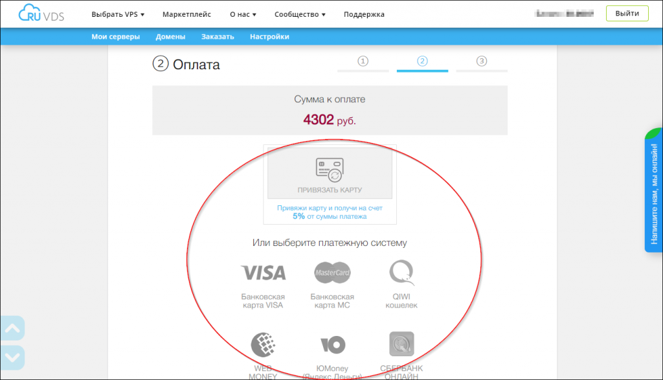Open the Поддержка page
663x380 pixels.
(x=364, y=14)
